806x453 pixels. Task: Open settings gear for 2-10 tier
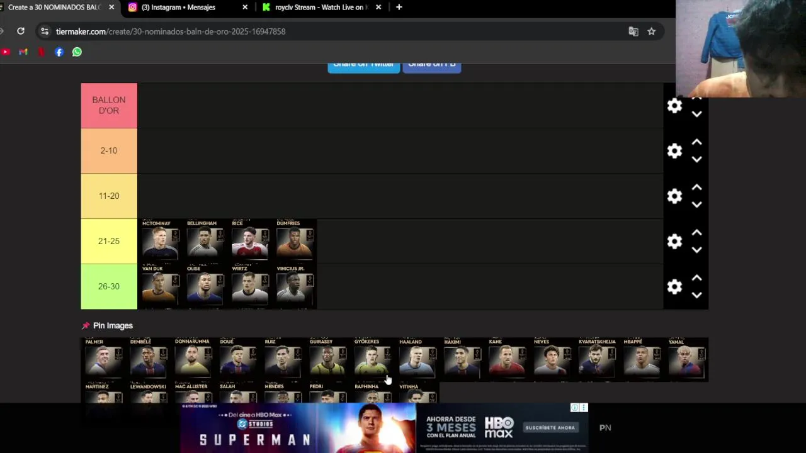pos(674,151)
